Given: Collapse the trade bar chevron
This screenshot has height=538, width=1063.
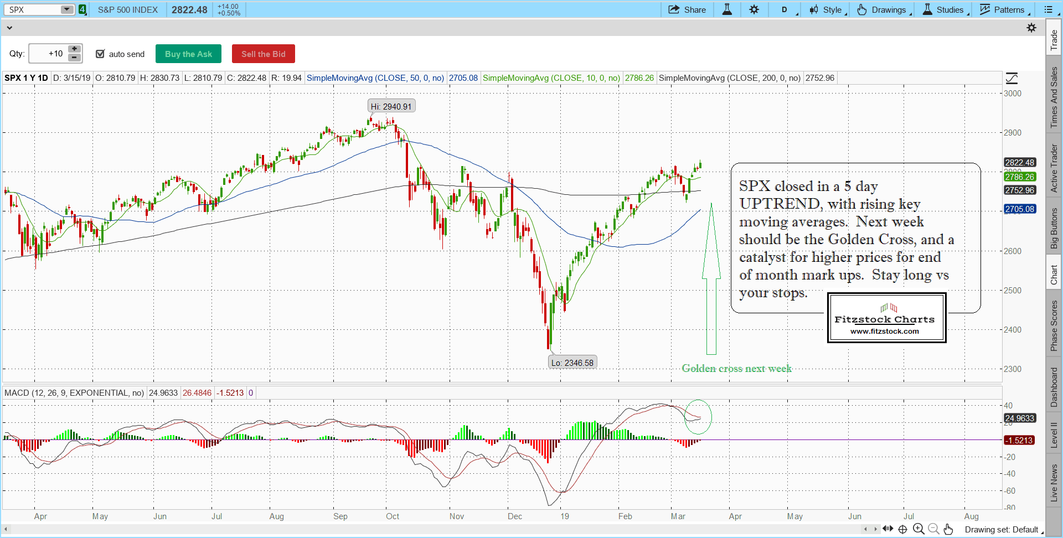Looking at the screenshot, I should [9, 28].
